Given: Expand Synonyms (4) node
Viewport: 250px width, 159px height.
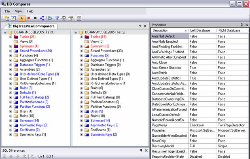Looking at the screenshot, I should pos(11,46).
